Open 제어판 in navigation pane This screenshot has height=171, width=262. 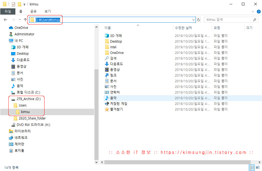coord(16,144)
